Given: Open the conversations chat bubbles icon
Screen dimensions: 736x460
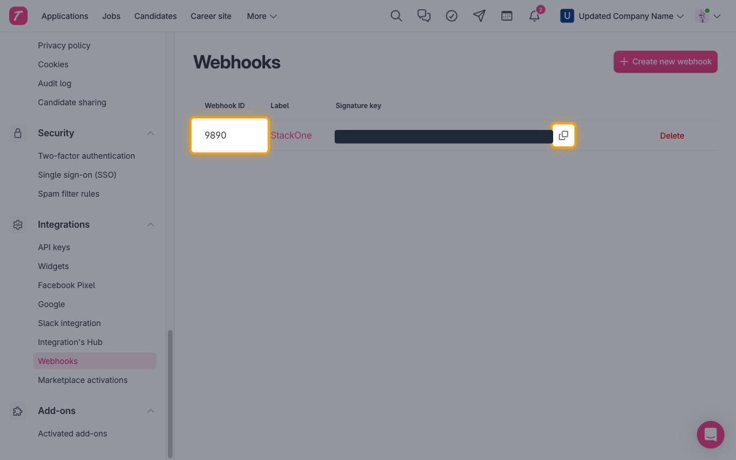Looking at the screenshot, I should pyautogui.click(x=424, y=16).
